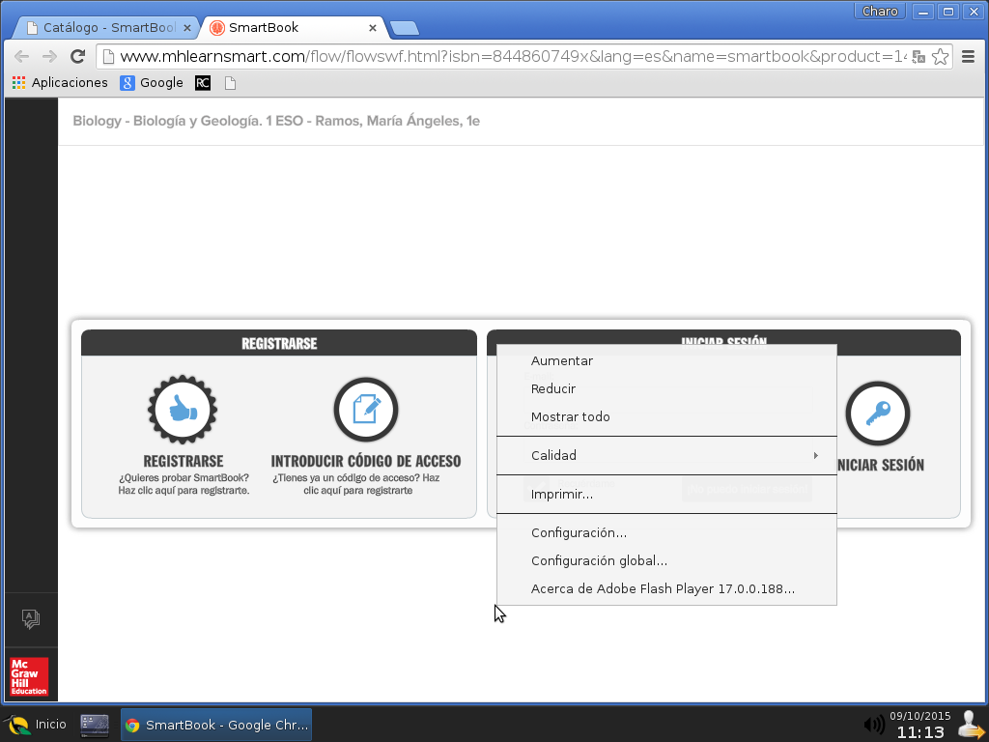This screenshot has width=989, height=742.
Task: Bookmark this page with the star
Action: 940,57
